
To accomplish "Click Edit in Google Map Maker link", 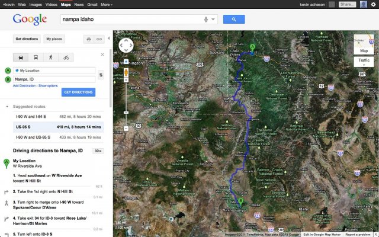I will 322,235.
